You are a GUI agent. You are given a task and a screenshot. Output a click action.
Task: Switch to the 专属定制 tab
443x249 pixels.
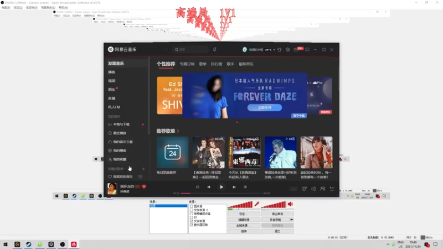[x=187, y=64]
